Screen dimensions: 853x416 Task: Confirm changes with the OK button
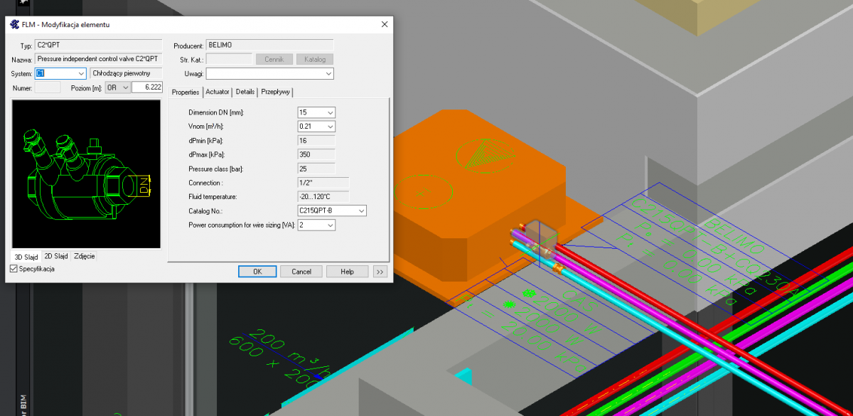[257, 272]
